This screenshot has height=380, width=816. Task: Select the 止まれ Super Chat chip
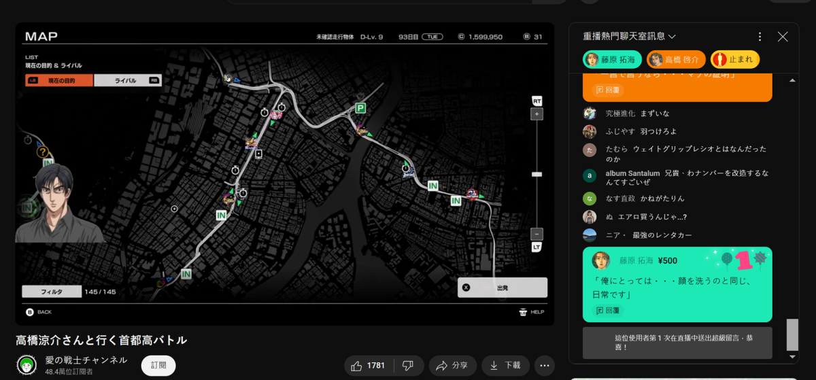coord(734,60)
